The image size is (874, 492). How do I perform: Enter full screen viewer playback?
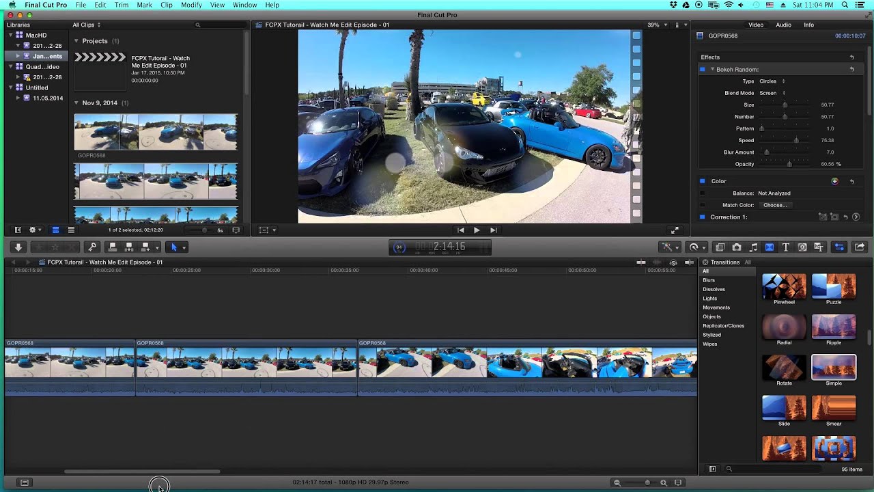pos(675,230)
